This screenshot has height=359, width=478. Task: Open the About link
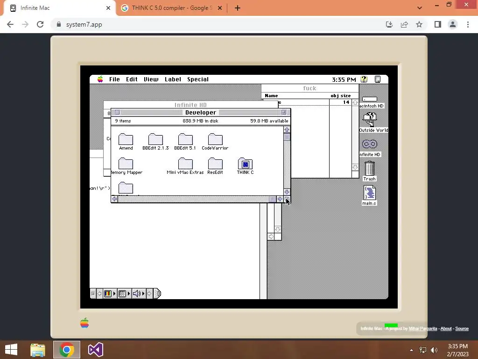click(x=446, y=329)
